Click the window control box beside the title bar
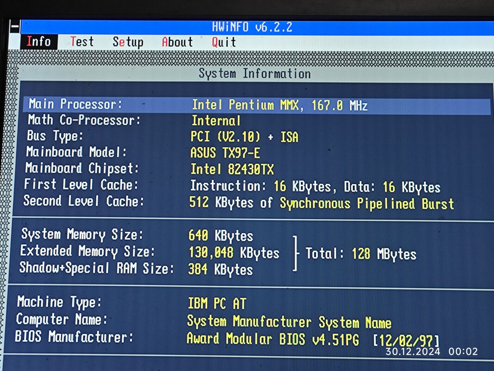Viewport: 494px width, 371px height. coord(15,27)
